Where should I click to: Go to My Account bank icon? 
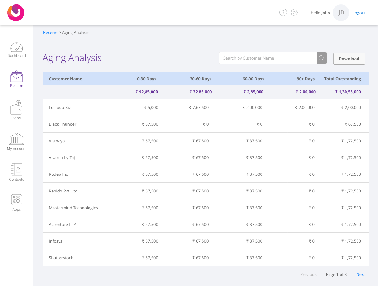pyautogui.click(x=17, y=139)
